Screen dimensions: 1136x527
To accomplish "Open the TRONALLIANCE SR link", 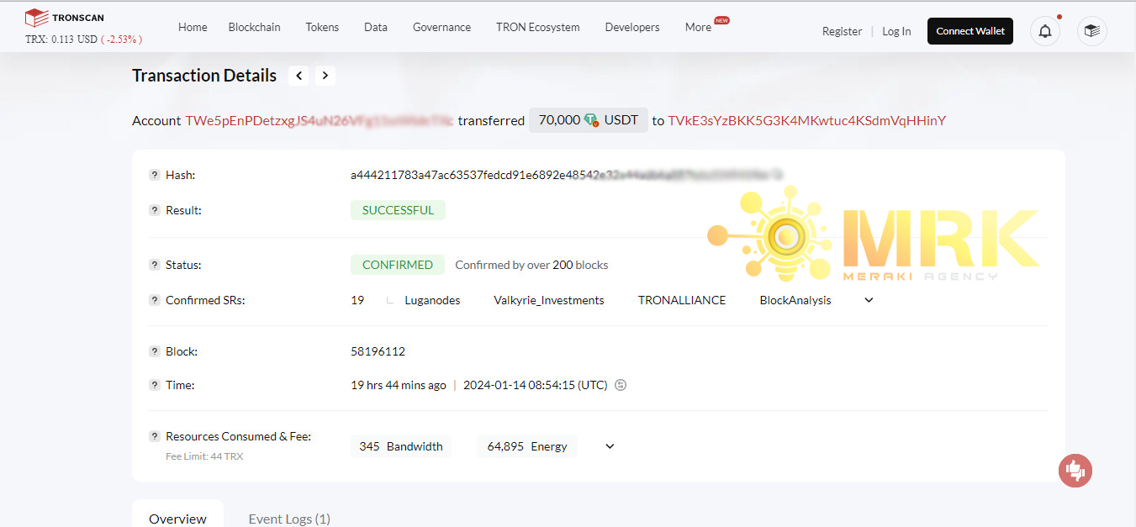I will [682, 300].
